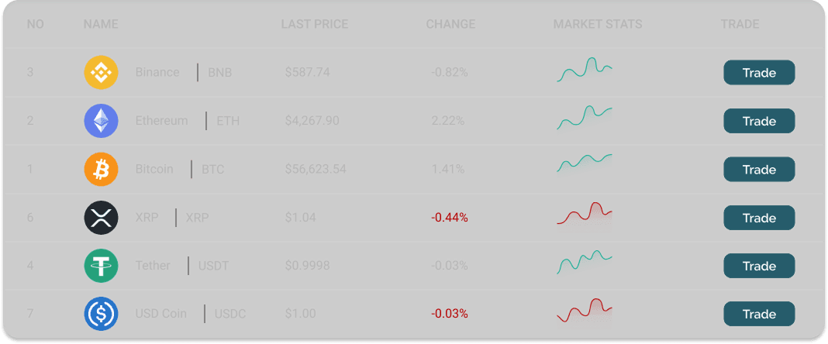The height and width of the screenshot is (344, 828).
Task: Open XRP red market stats chart
Action: [x=585, y=218]
